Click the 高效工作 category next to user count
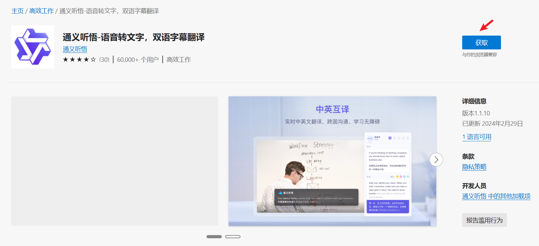Viewport: 539px width, 246px height. pos(179,59)
